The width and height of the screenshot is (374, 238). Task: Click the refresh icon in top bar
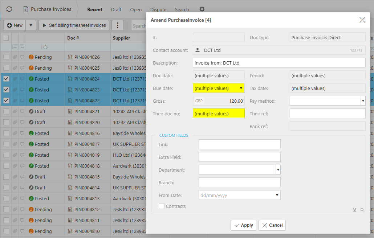pyautogui.click(x=9, y=9)
